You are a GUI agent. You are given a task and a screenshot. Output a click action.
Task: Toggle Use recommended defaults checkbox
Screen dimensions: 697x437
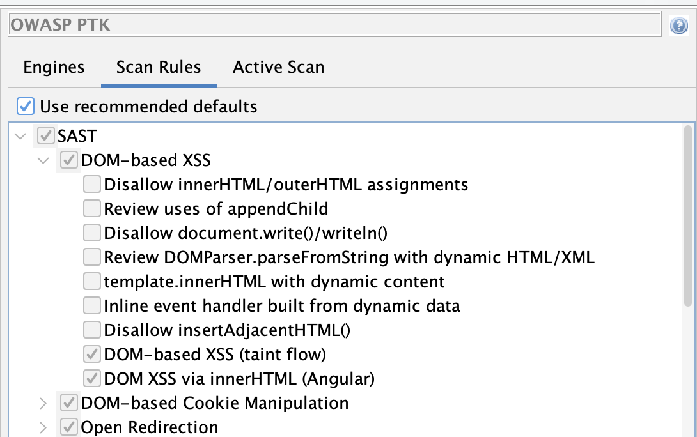tap(26, 107)
